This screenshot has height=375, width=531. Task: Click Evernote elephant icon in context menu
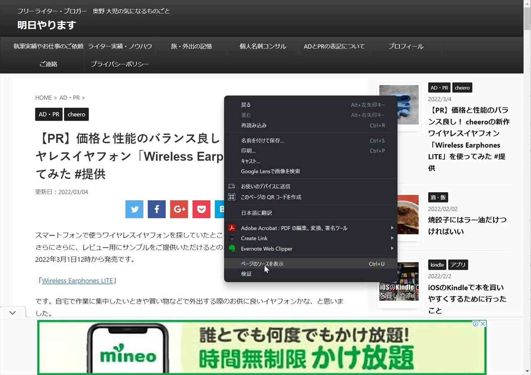[232, 249]
